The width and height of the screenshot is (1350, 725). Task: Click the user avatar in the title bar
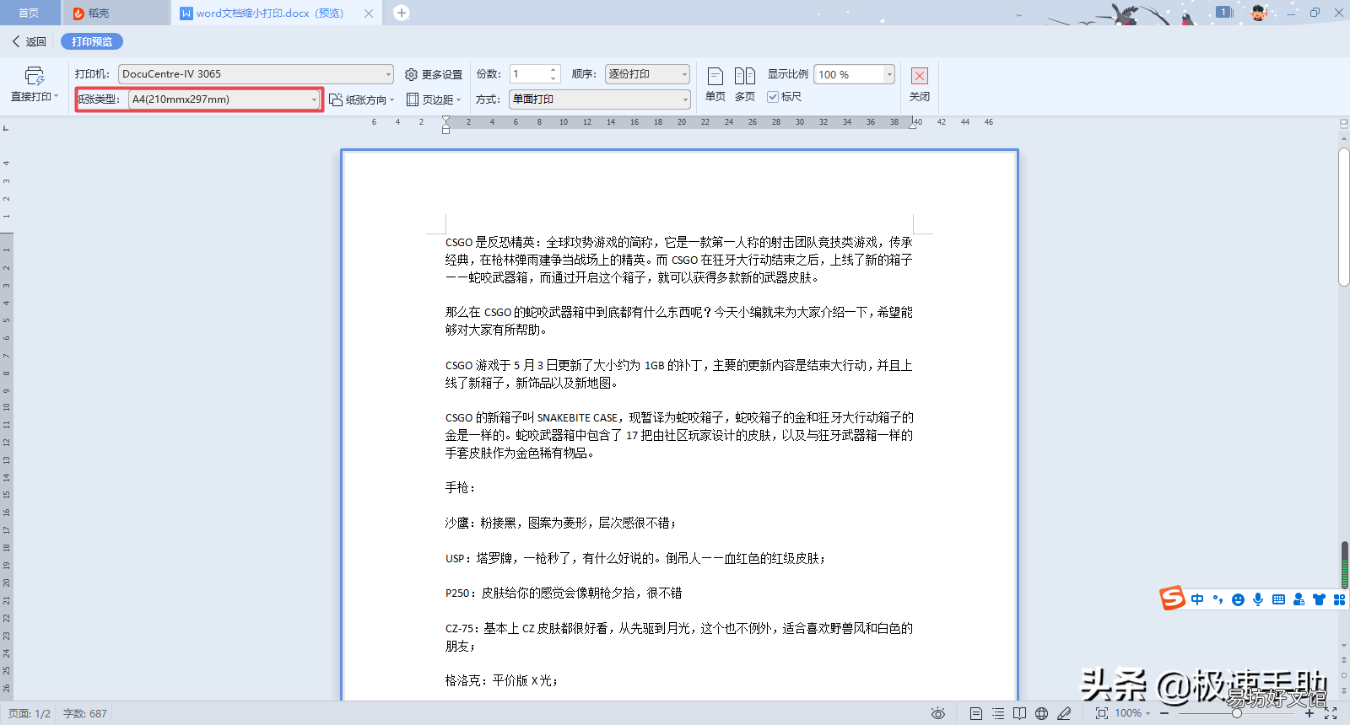coord(1258,12)
